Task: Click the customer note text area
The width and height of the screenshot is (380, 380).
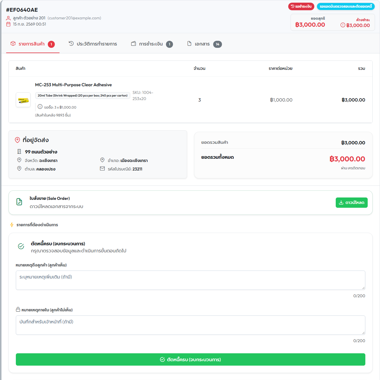Action: tap(191, 280)
